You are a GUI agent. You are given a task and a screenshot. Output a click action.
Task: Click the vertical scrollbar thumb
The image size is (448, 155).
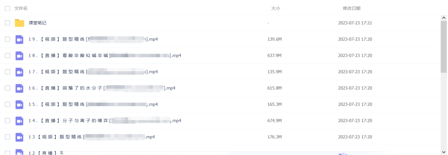(x=443, y=45)
